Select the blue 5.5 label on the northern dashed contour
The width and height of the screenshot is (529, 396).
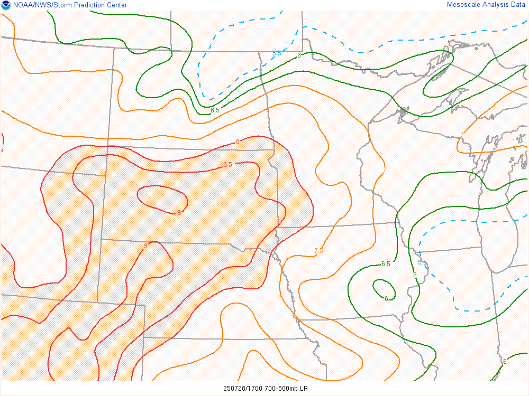(277, 53)
